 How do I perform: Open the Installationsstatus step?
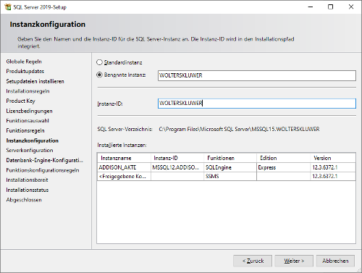click(x=28, y=190)
